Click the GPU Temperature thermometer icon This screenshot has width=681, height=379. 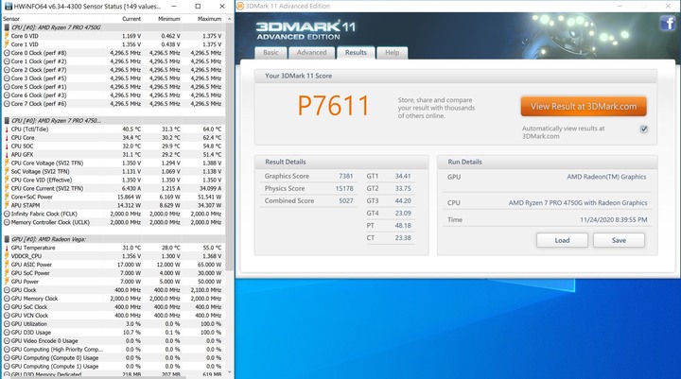[7, 248]
